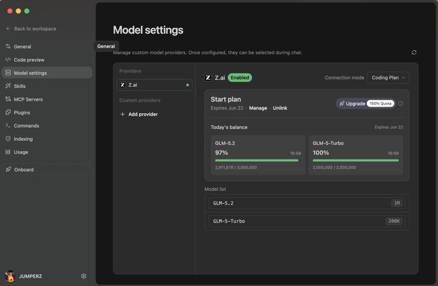Click the 200K context badge

(394, 221)
